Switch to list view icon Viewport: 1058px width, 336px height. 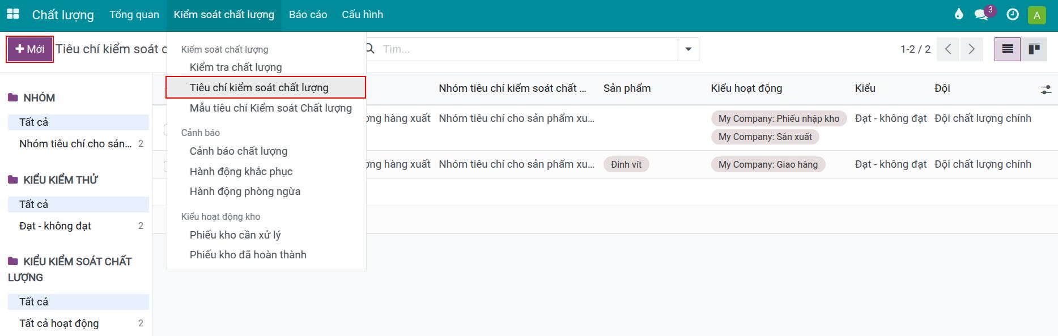tap(1008, 49)
